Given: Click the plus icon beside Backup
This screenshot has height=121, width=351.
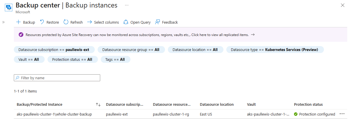Looking at the screenshot, I should pos(18,22).
